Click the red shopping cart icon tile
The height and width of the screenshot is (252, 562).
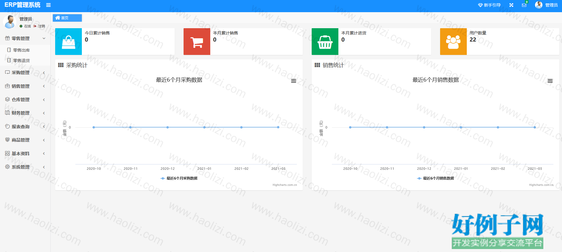pos(197,42)
